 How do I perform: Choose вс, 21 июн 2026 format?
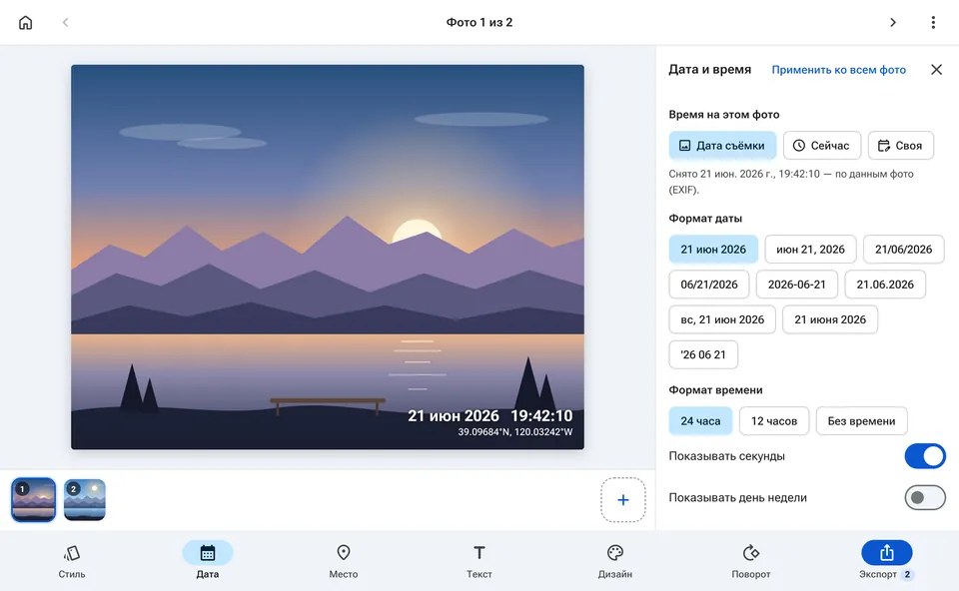coord(722,319)
